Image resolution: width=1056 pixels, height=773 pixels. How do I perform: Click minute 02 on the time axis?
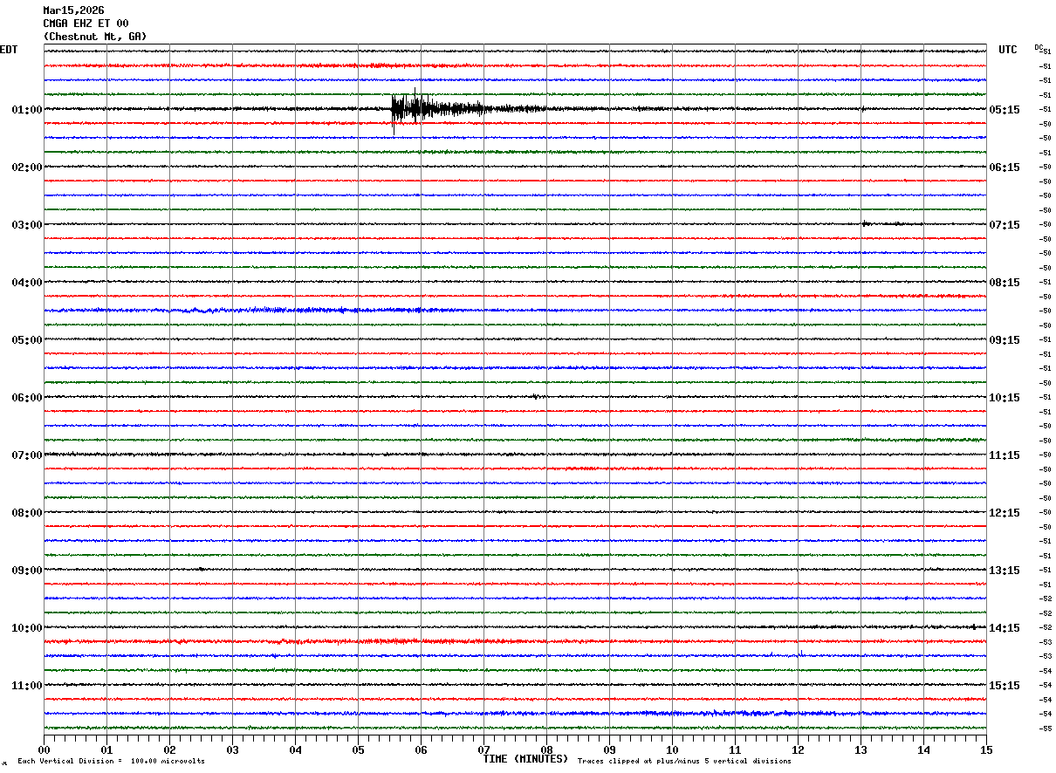click(169, 749)
